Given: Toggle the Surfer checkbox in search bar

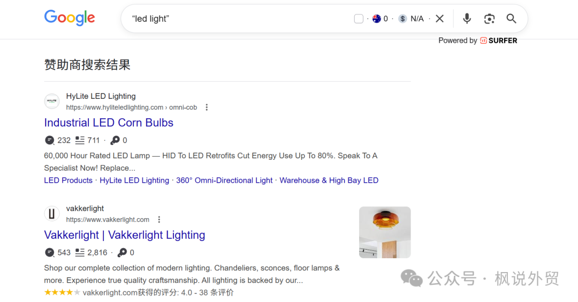Looking at the screenshot, I should (x=359, y=19).
